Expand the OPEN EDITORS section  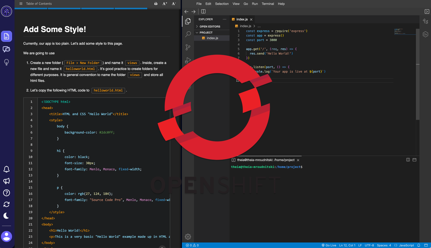point(212,27)
